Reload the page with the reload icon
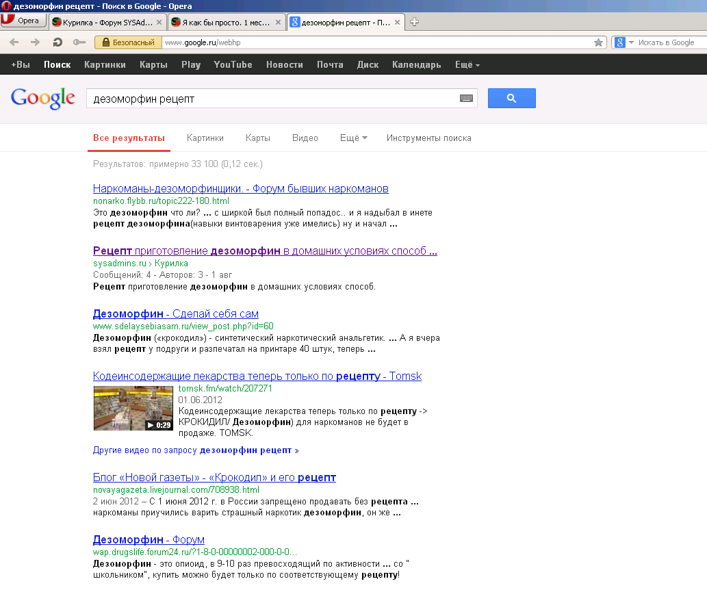Screen dimensions: 707x590 point(57,42)
